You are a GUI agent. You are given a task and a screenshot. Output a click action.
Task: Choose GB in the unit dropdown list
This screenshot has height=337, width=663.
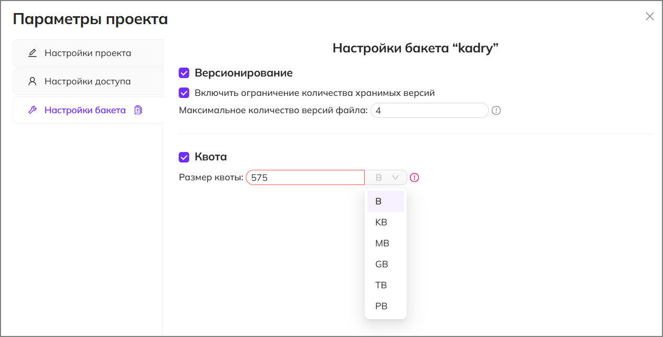pyautogui.click(x=382, y=264)
